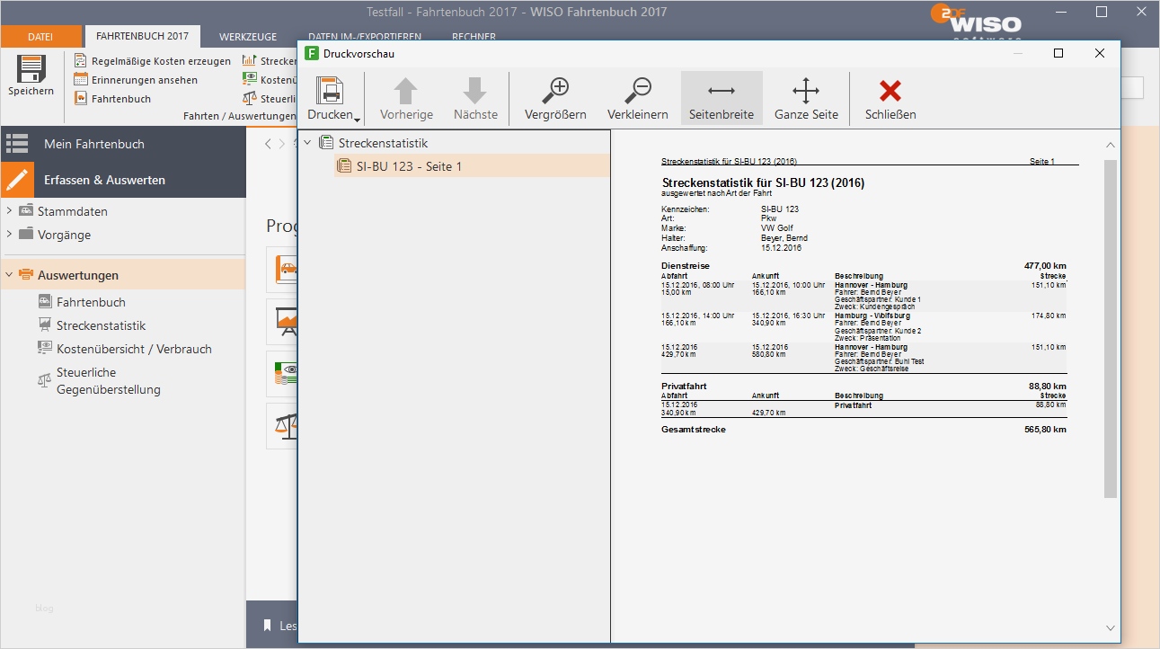The height and width of the screenshot is (649, 1160).
Task: Click the Druckvorschau green F icon
Action: pyautogui.click(x=312, y=53)
